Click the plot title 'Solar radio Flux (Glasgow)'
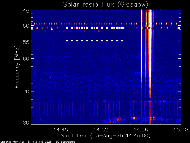Screen dimensions: 190x143 click(x=106, y=5)
